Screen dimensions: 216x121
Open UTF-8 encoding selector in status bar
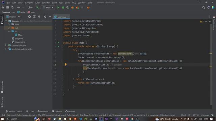click(x=196, y=115)
